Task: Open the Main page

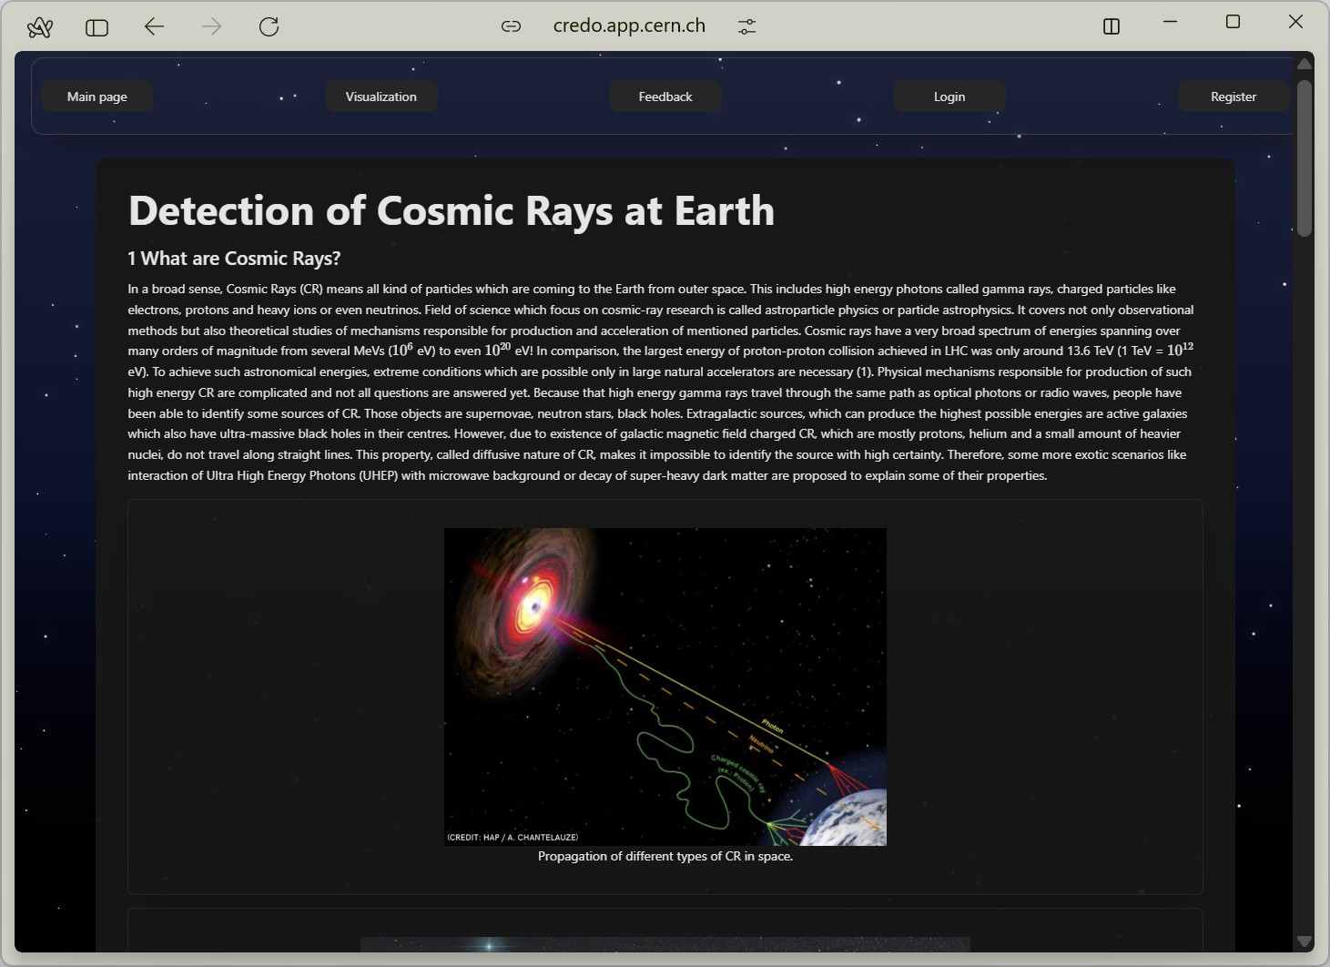Action: point(96,96)
